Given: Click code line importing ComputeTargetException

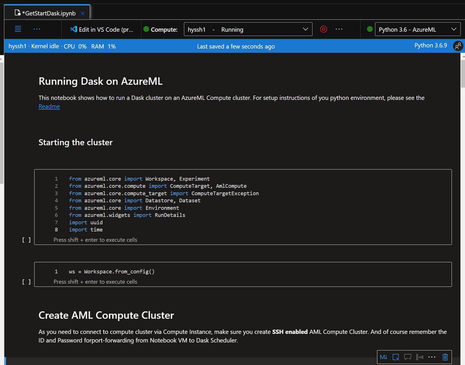Looking at the screenshot, I should [x=164, y=193].
